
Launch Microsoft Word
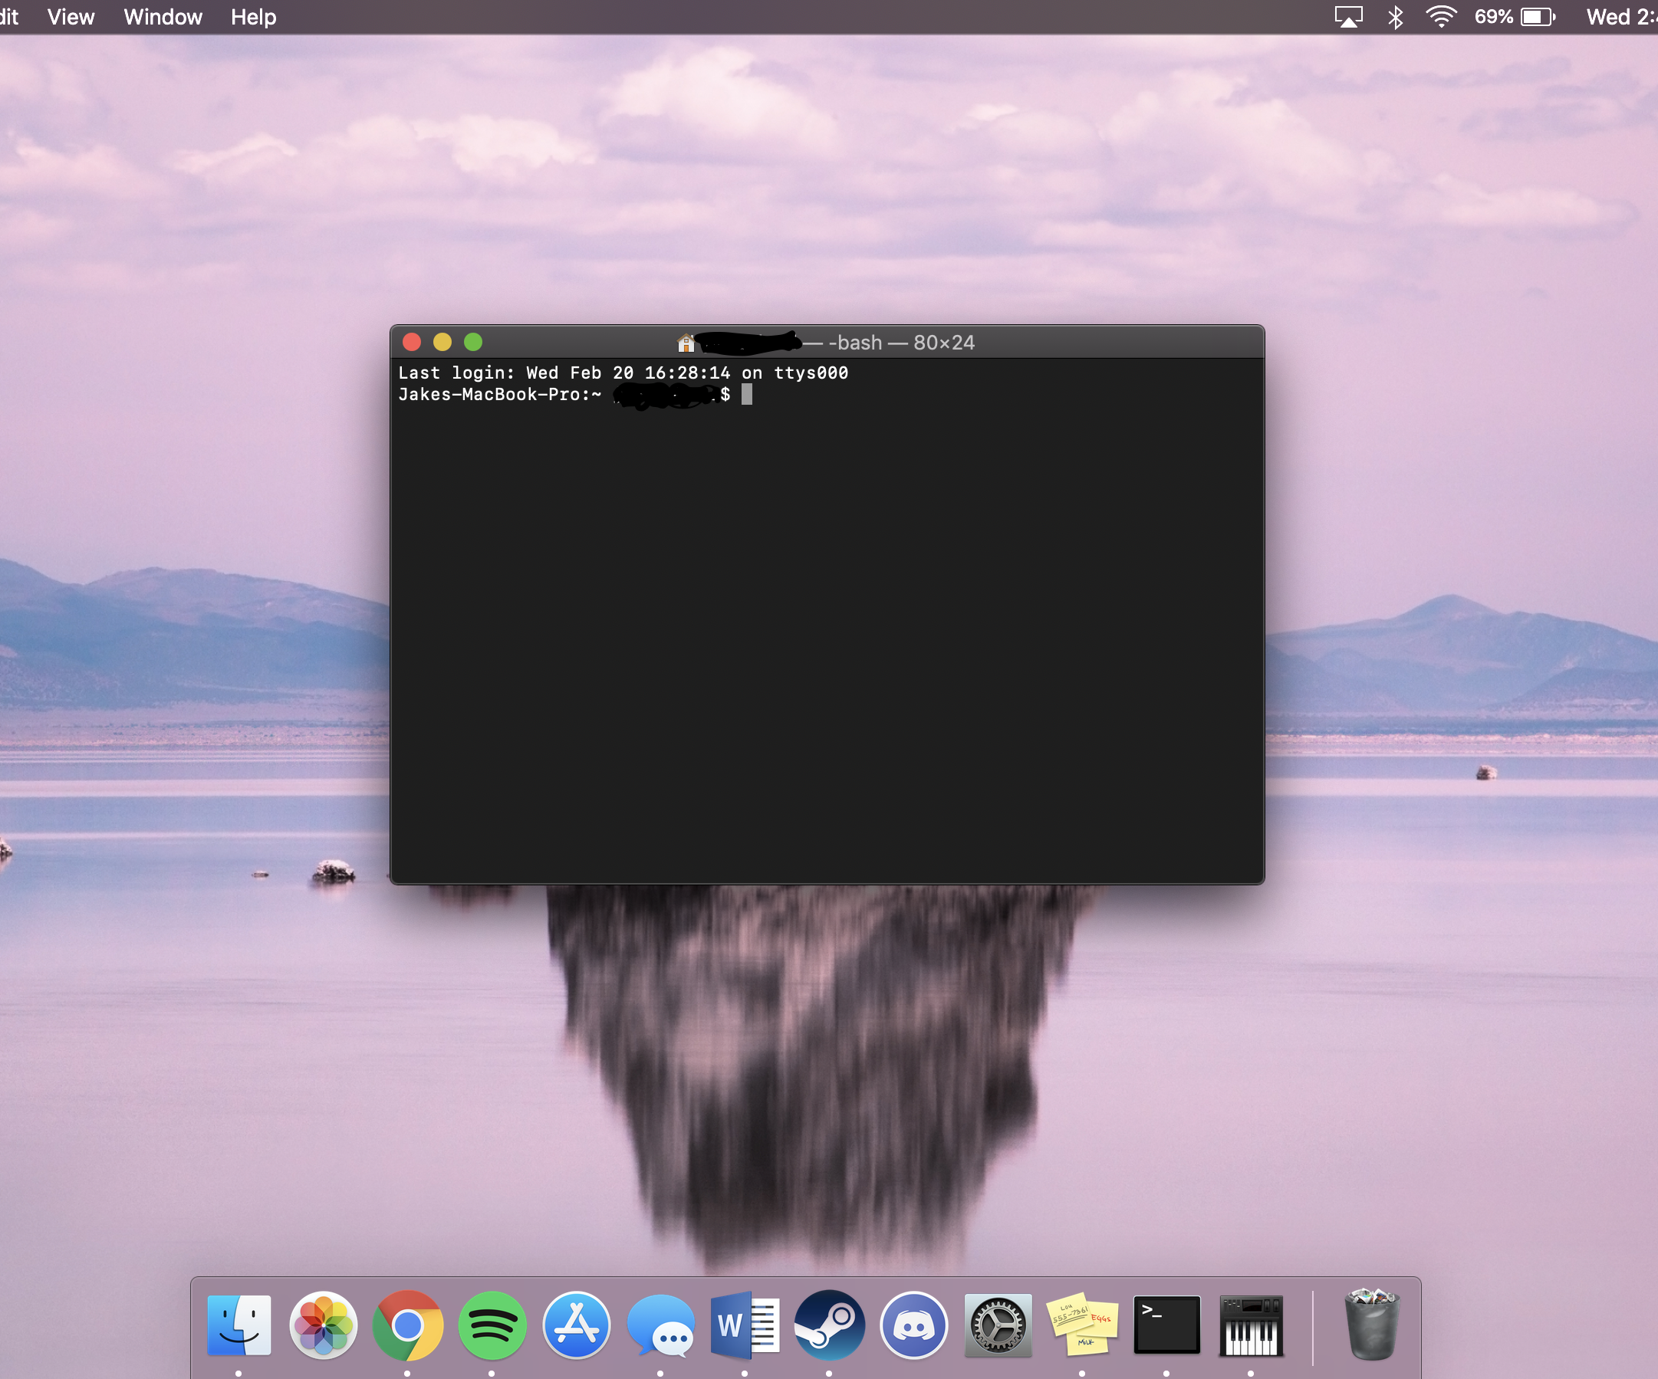(x=745, y=1326)
